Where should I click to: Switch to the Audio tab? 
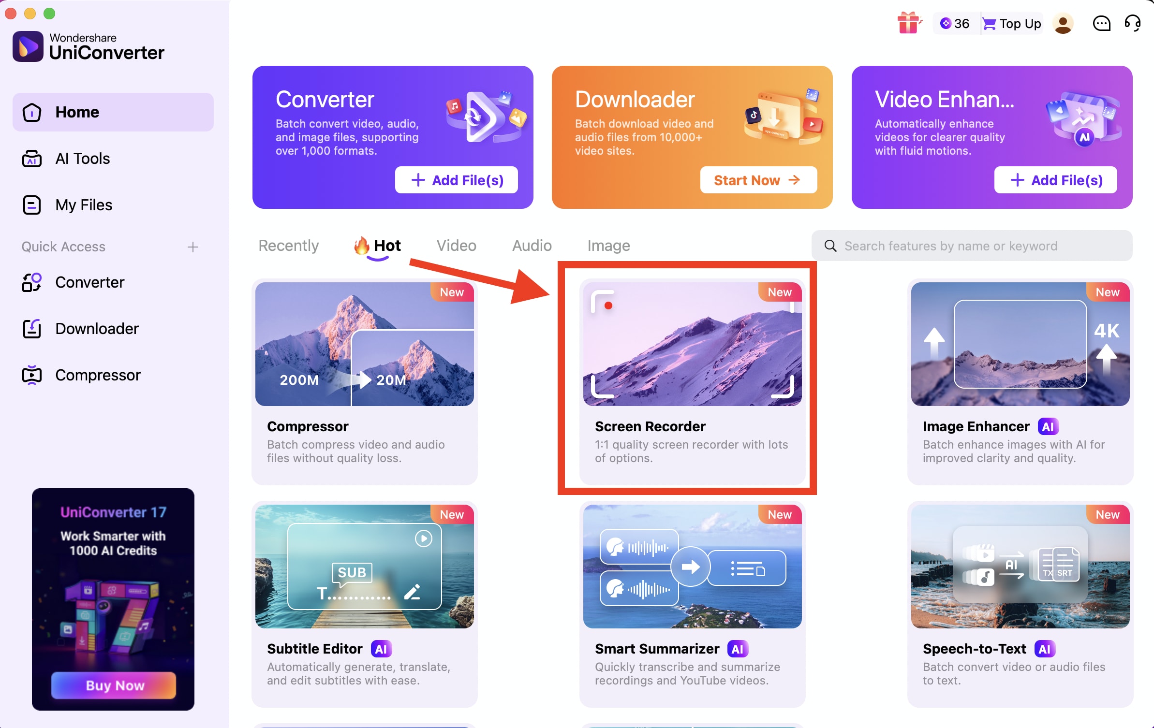(x=532, y=246)
